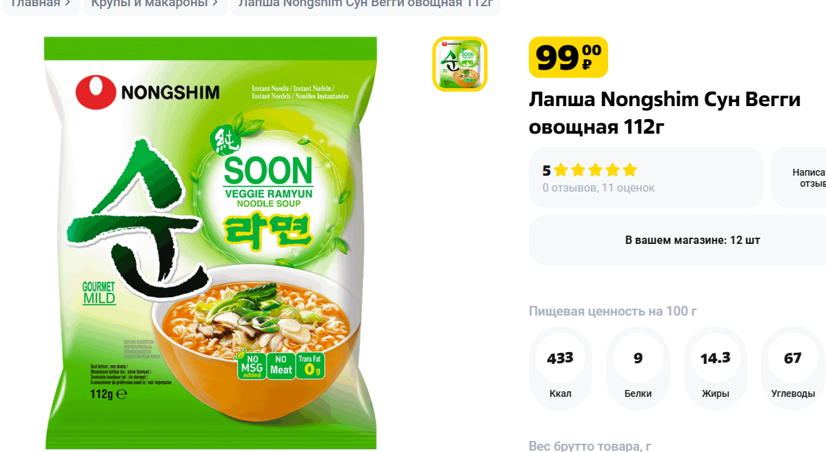Click the 14.3 Жиры nutrition circle
Screen dimensions: 826x452
click(716, 369)
